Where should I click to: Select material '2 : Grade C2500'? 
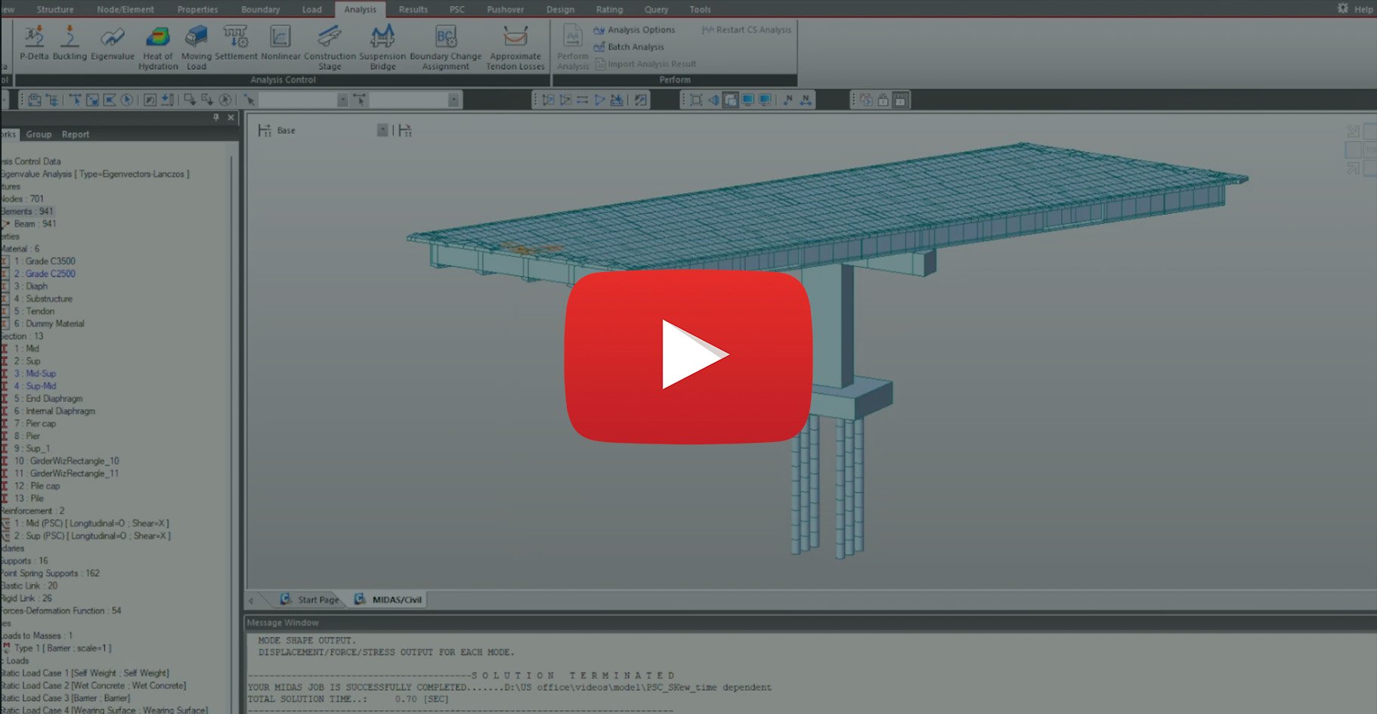point(44,274)
